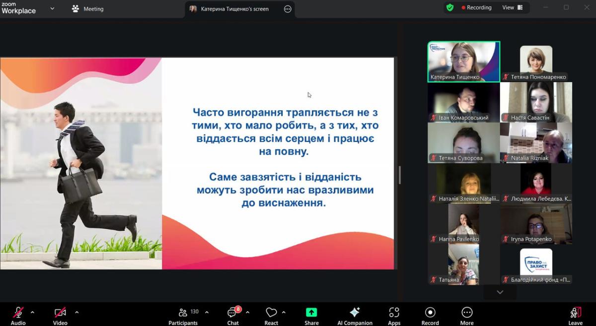
Task: Click the green encryption shield icon
Action: click(x=450, y=7)
